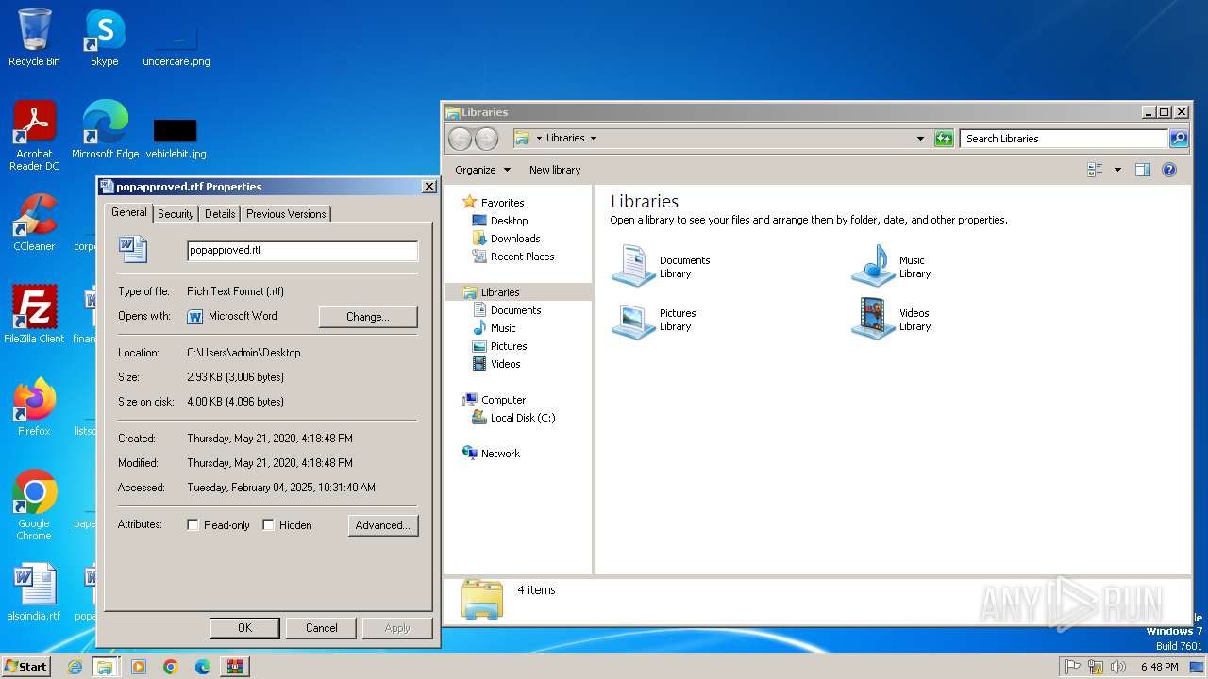1208x679 pixels.
Task: Switch to the Security tab
Action: coord(176,214)
